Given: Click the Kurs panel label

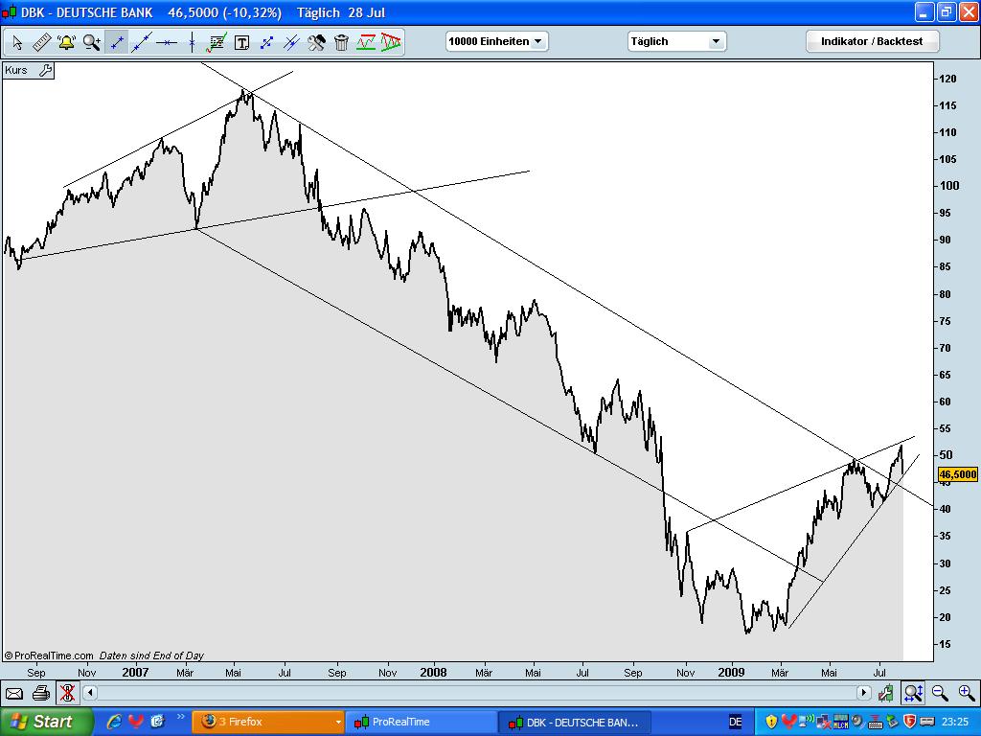Looking at the screenshot, I should 16,70.
